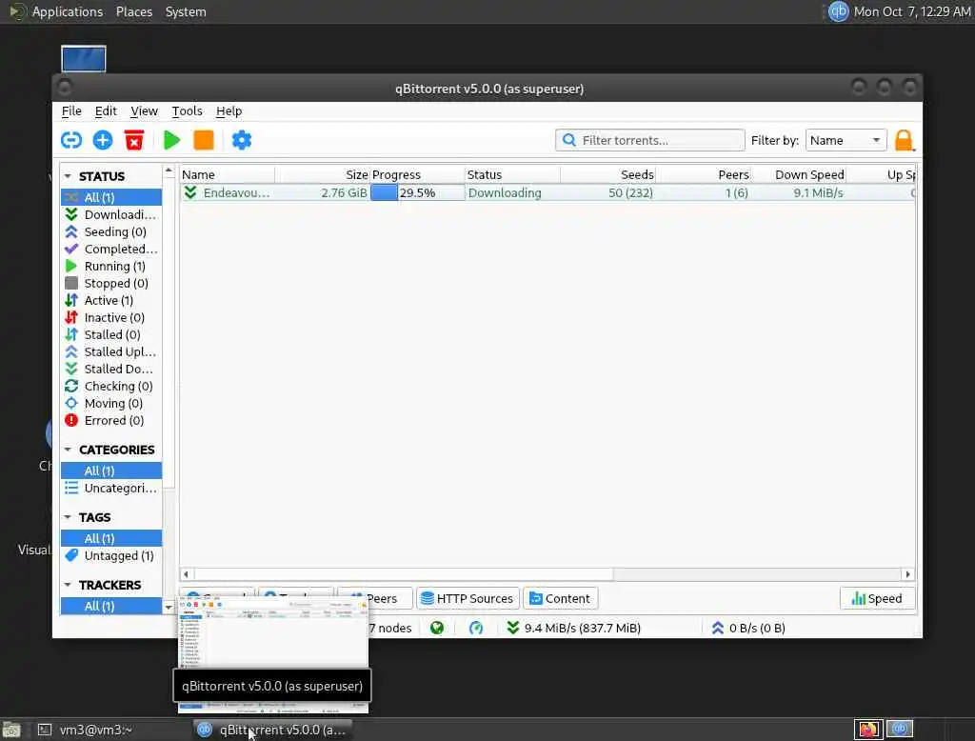Viewport: 975px width, 741px height.
Task: Sort by the Progress column header
Action: click(417, 175)
